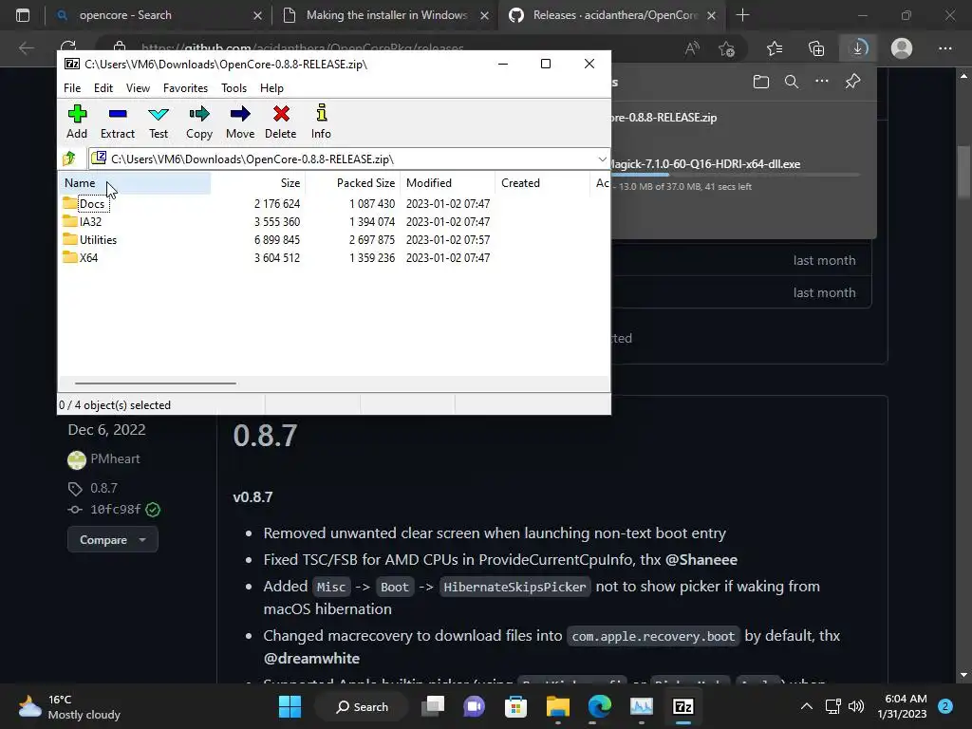Click the taskbar Search box

362,706
